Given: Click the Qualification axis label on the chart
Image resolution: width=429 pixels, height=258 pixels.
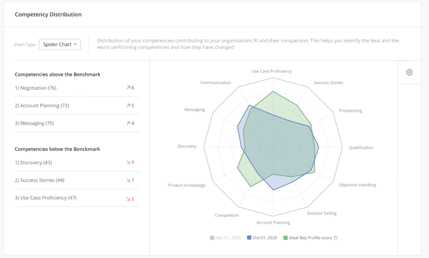Looking at the screenshot, I should (361, 147).
